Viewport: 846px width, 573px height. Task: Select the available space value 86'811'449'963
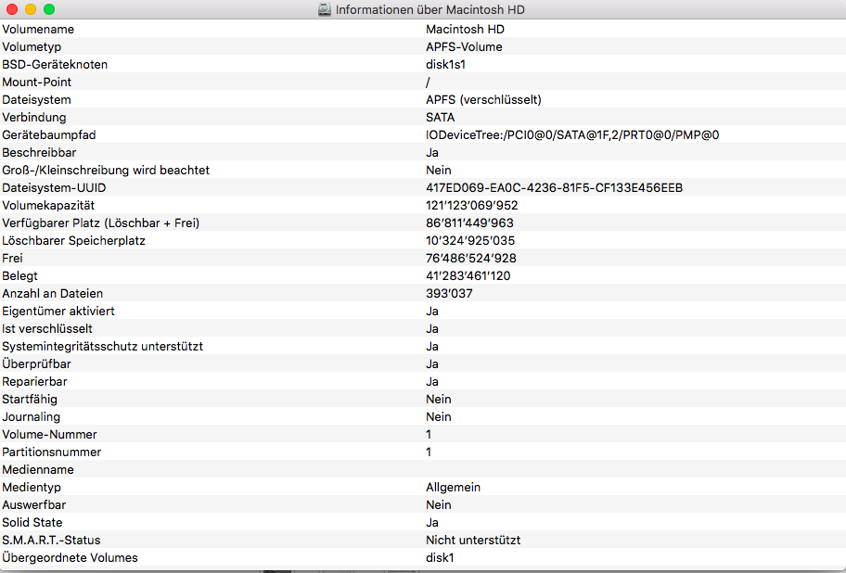pos(469,223)
